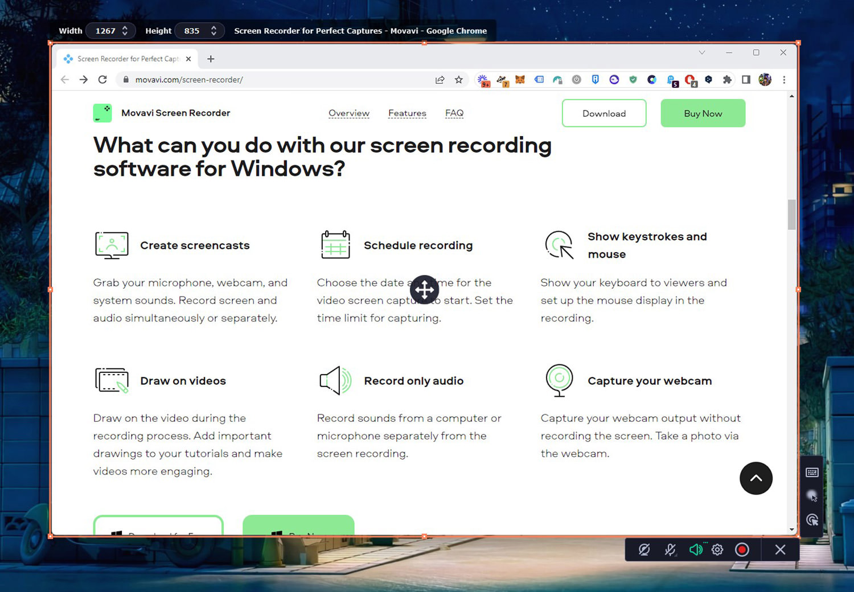The height and width of the screenshot is (592, 854).
Task: Click the Record only audio speaker icon
Action: [x=336, y=380]
